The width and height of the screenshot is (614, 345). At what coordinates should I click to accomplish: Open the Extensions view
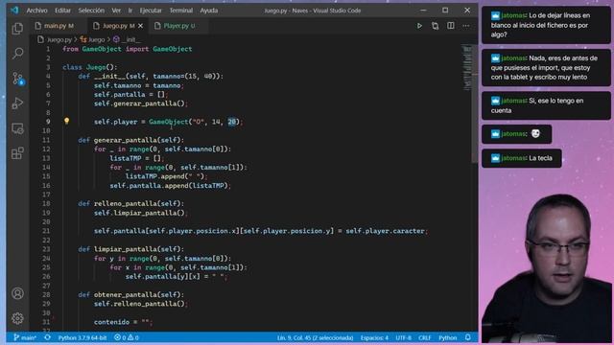(17, 153)
